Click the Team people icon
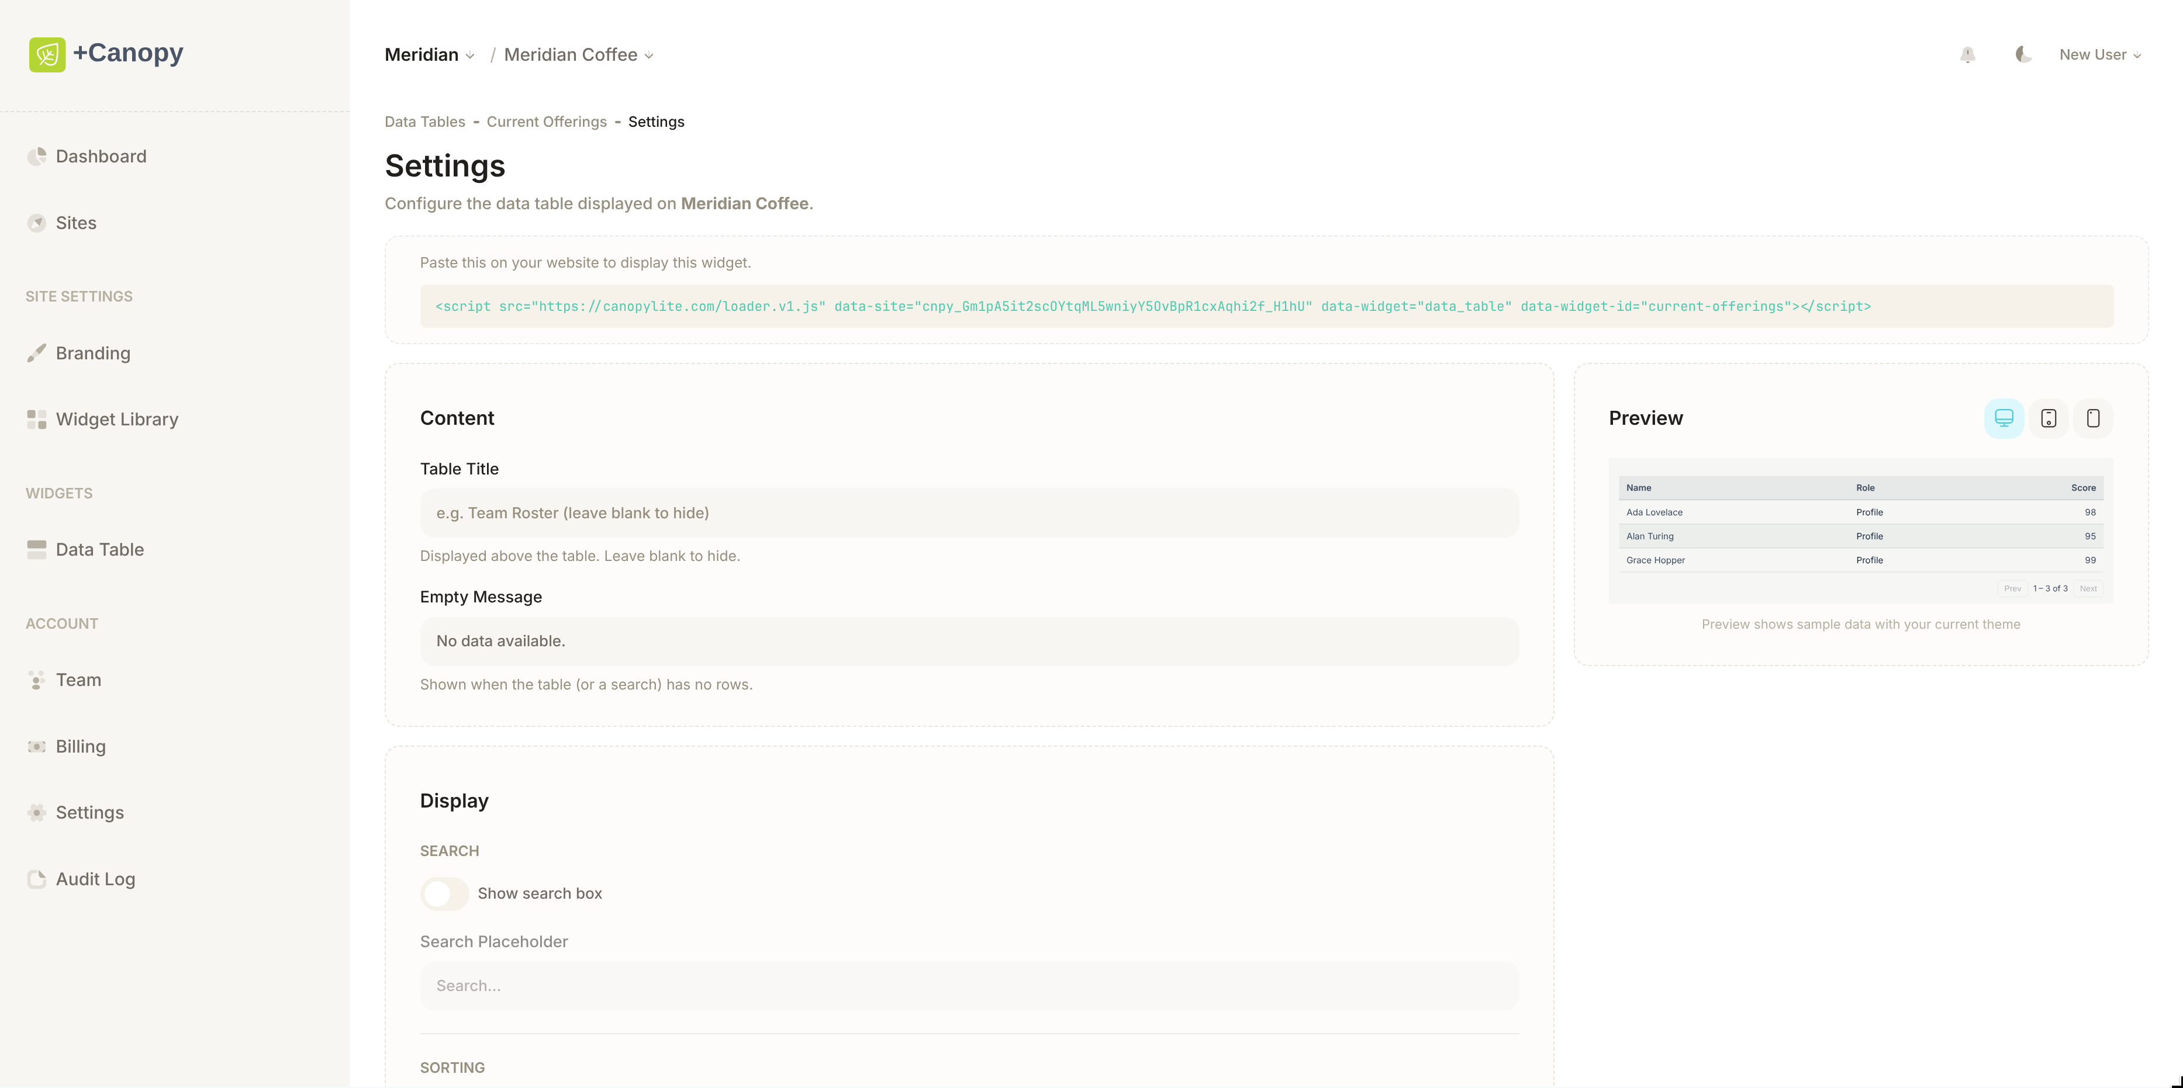 tap(36, 680)
